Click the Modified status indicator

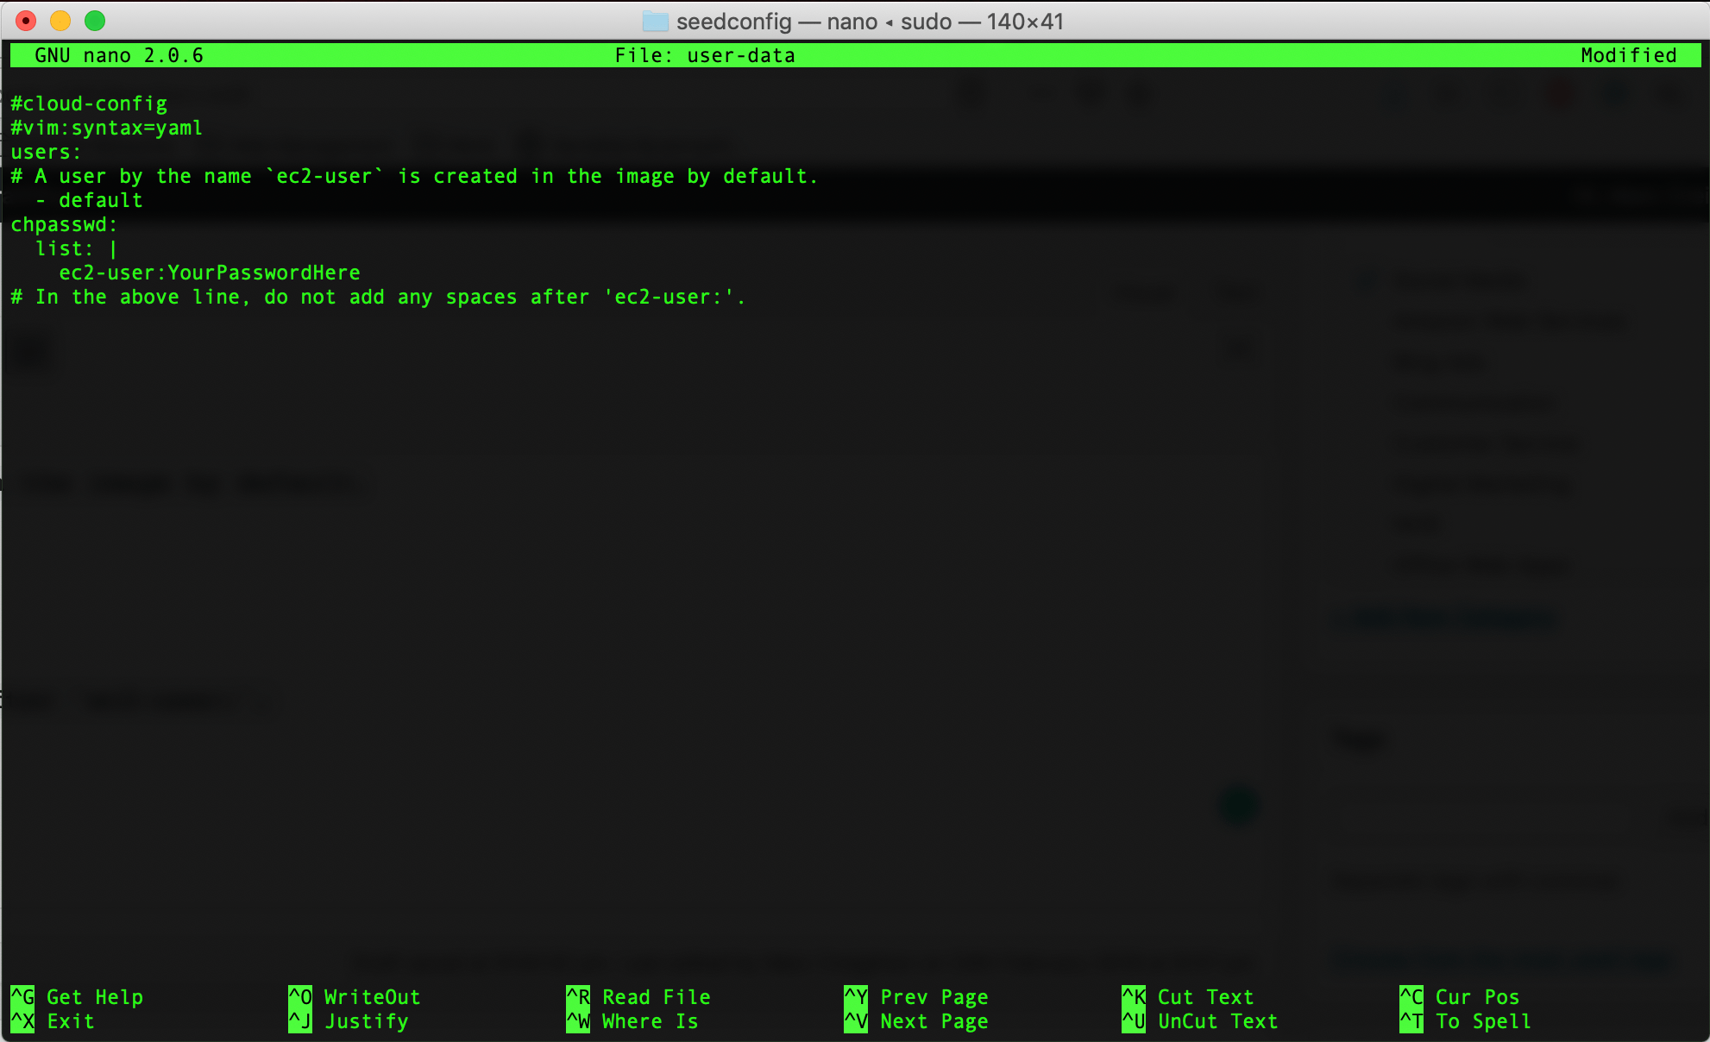click(x=1628, y=55)
